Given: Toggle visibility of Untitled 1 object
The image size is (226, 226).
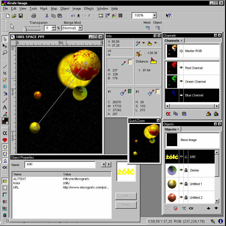Looking at the screenshot, I should point(181,184).
